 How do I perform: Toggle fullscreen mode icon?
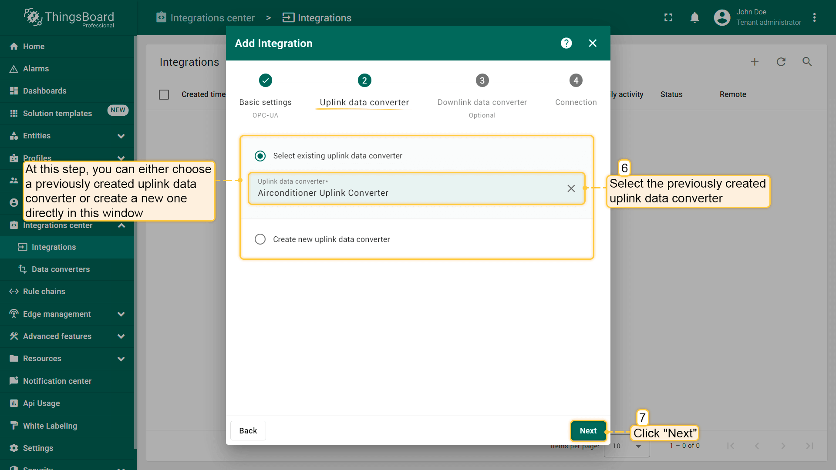click(668, 18)
